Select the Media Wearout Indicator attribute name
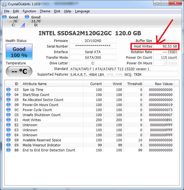Screen dimensions: 184x190 [42, 145]
